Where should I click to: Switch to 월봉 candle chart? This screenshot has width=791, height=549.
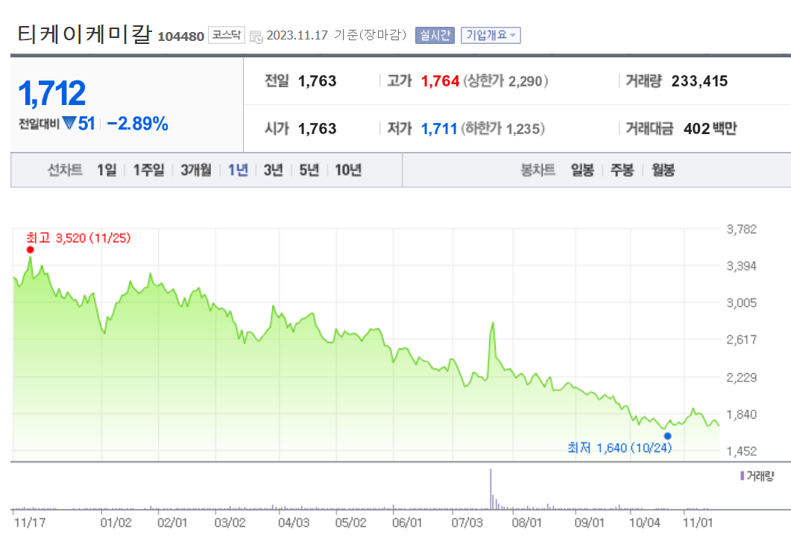[663, 170]
